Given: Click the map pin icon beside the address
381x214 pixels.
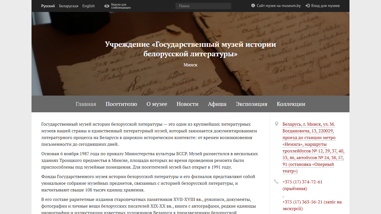Looking at the screenshot, I should pos(276,124).
